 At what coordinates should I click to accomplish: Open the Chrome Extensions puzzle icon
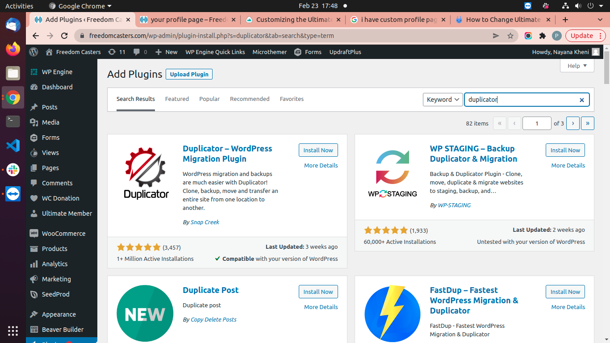543,36
